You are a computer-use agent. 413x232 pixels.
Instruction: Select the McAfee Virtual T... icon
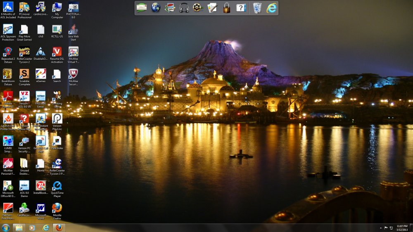[73, 55]
